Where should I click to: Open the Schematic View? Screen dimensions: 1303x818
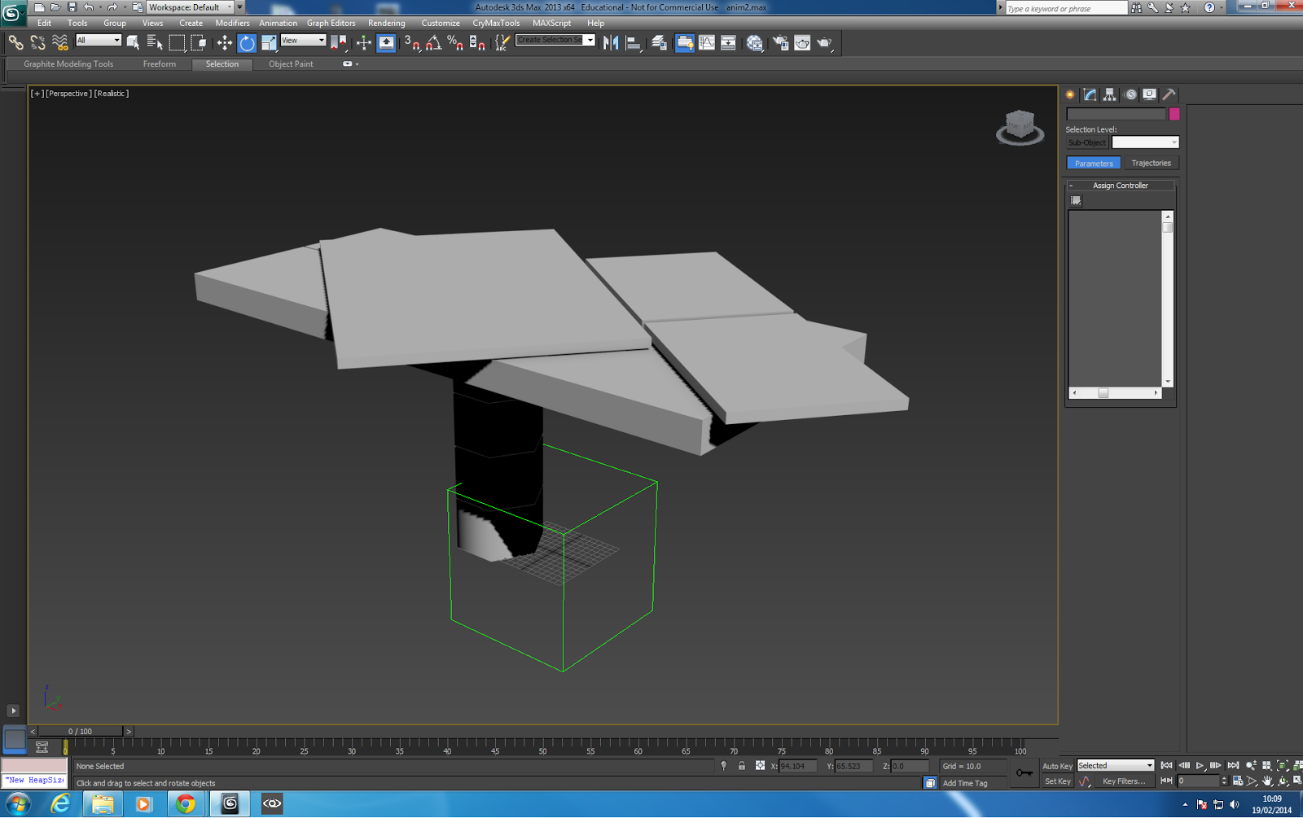point(729,42)
